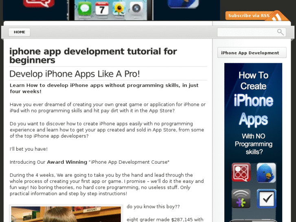Click the search magnifier icon
Image resolution: width=296 pixels, height=222 pixels.
click(x=281, y=32)
